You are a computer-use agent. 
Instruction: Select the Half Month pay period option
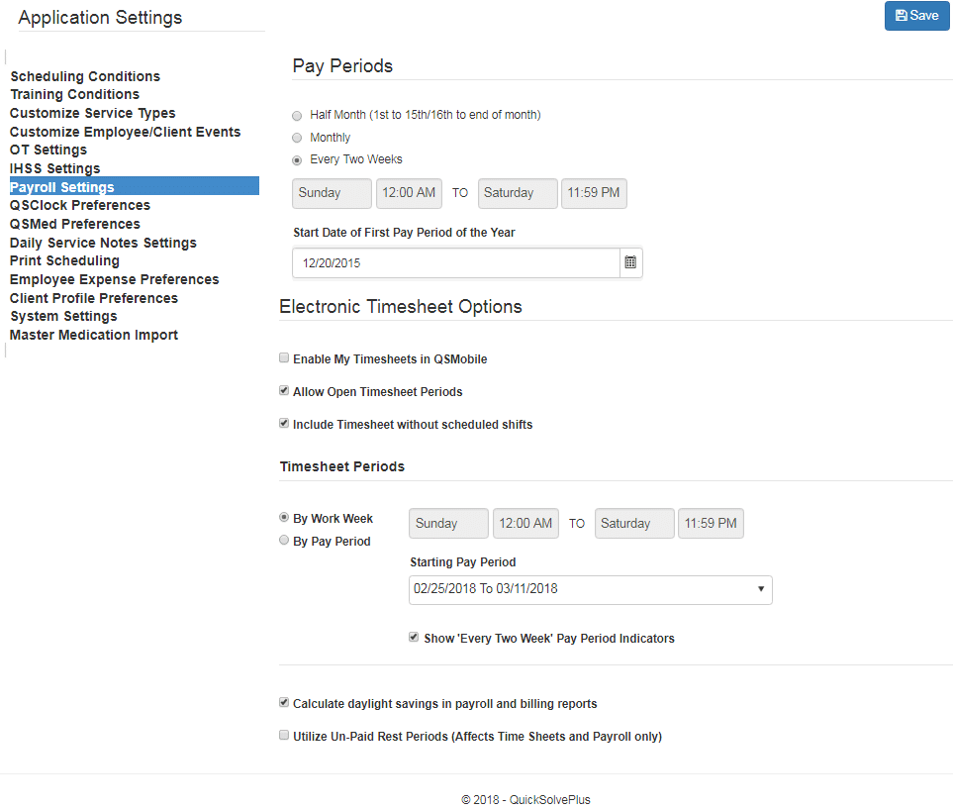click(297, 116)
